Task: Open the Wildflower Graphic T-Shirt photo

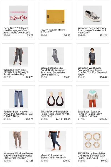Action: point(92,56)
